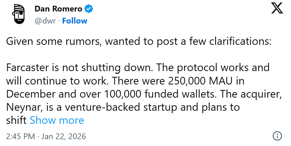Click the word 'shift' before Show more
Screen dimensions: 291x146
pos(16,120)
